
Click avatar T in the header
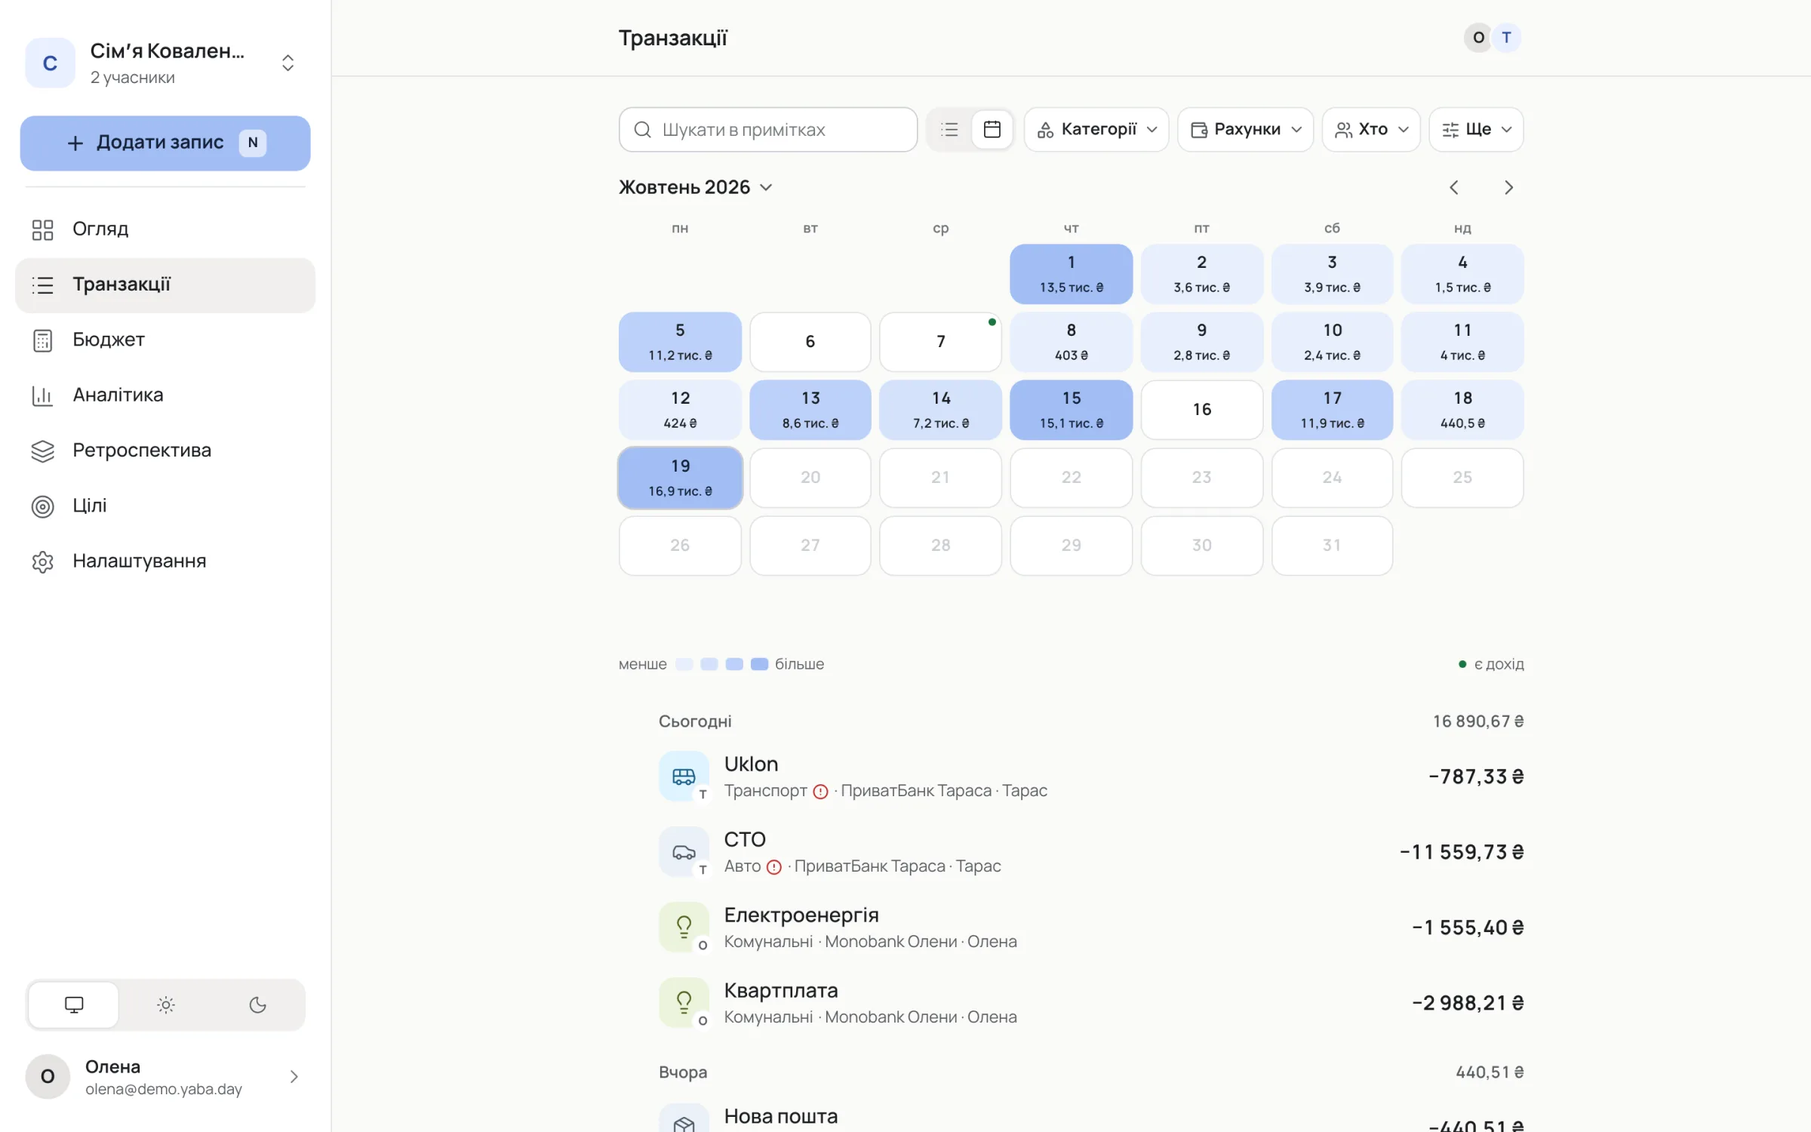click(1506, 38)
